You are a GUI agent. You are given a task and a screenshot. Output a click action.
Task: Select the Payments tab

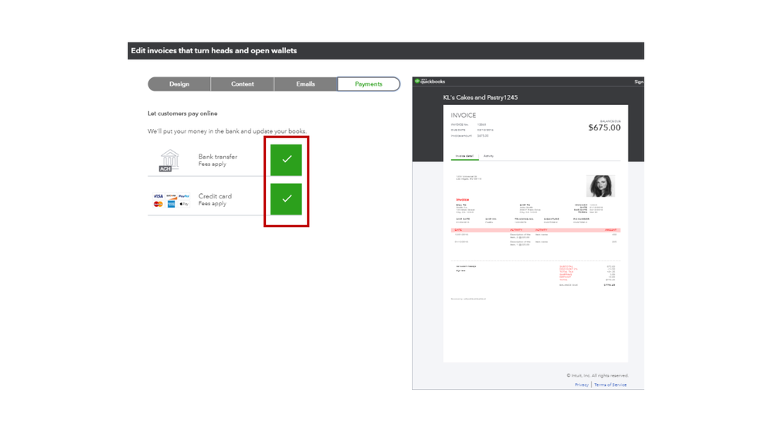[x=369, y=84]
